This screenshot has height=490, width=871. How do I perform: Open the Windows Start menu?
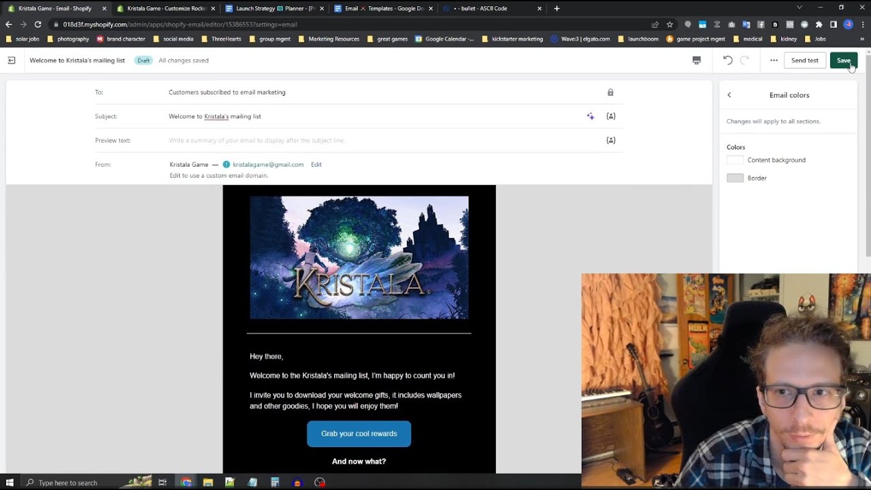click(10, 483)
